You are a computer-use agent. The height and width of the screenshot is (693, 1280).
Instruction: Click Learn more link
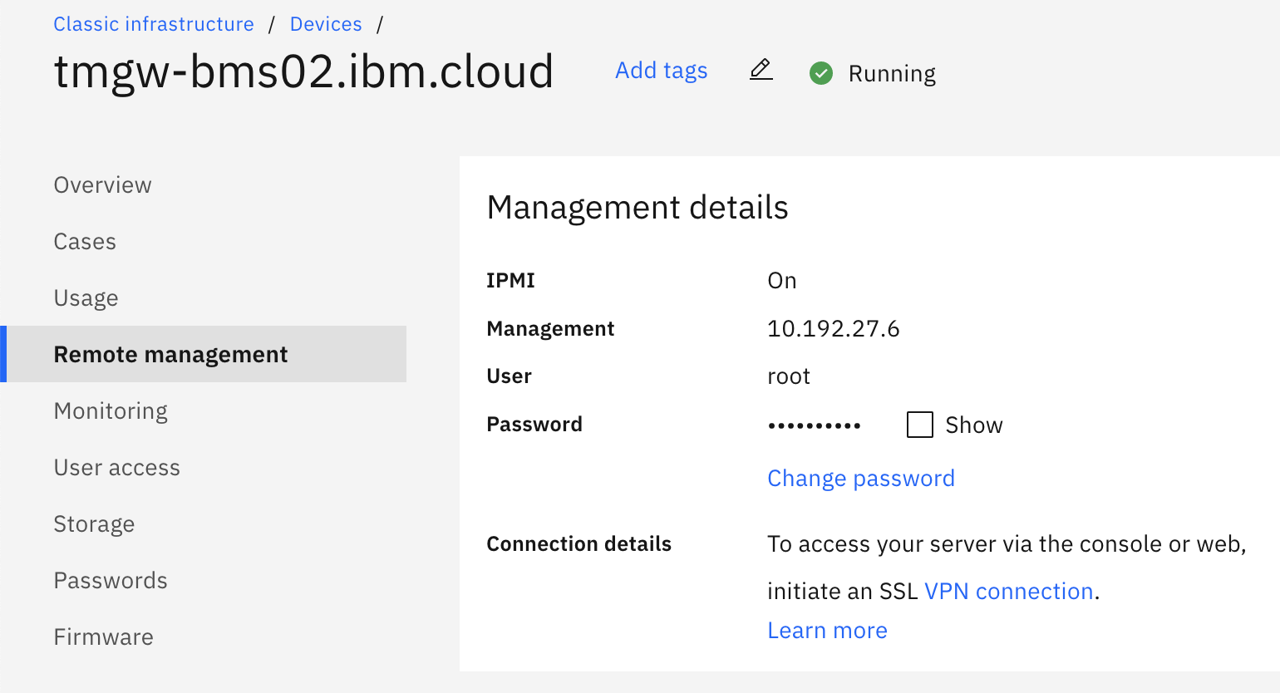coord(827,631)
